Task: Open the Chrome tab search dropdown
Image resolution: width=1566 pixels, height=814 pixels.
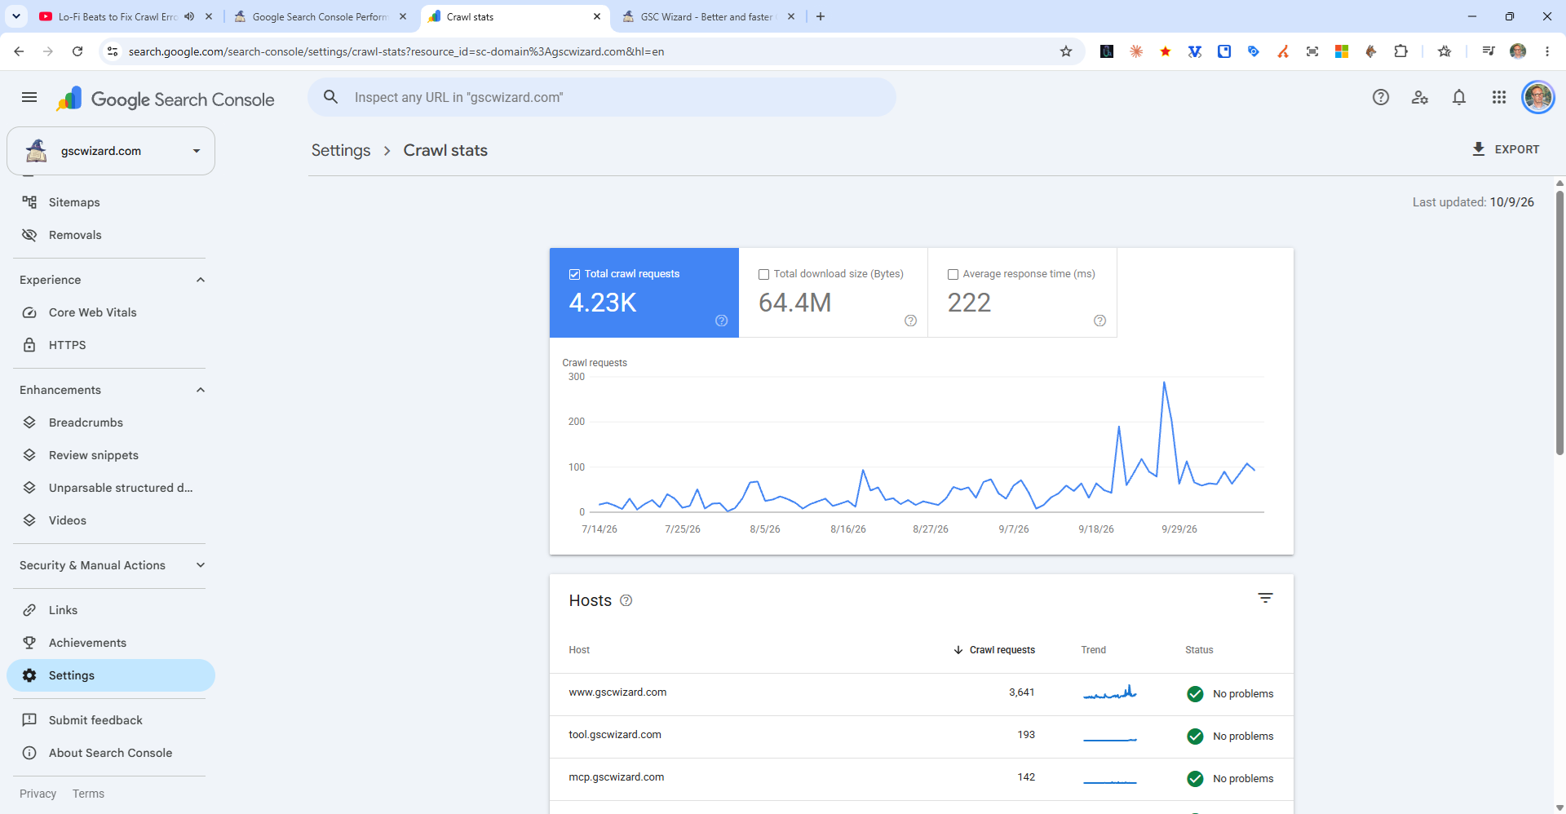Action: [x=16, y=16]
